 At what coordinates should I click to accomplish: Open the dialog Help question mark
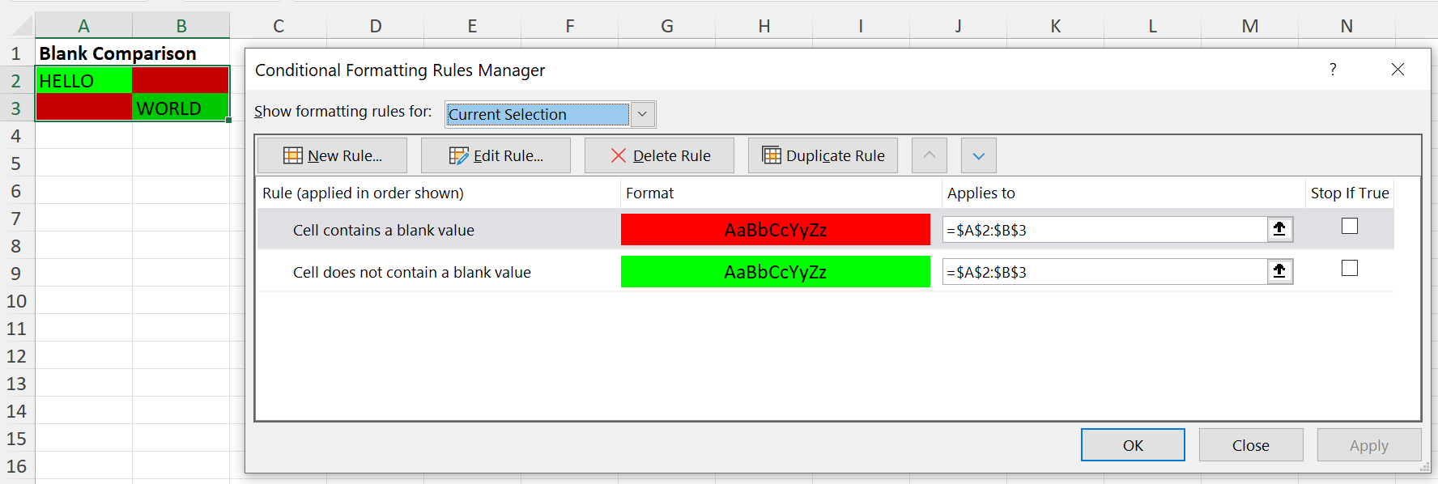tap(1333, 70)
